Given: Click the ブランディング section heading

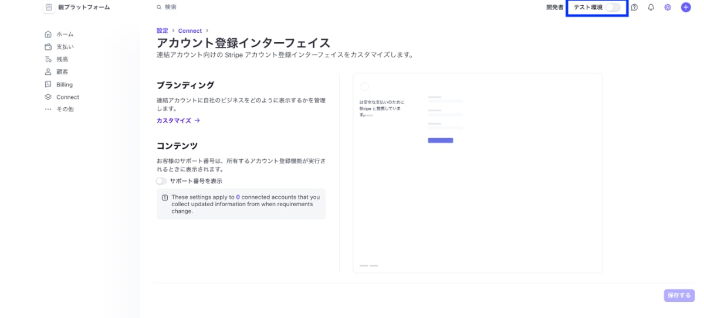Looking at the screenshot, I should [185, 85].
